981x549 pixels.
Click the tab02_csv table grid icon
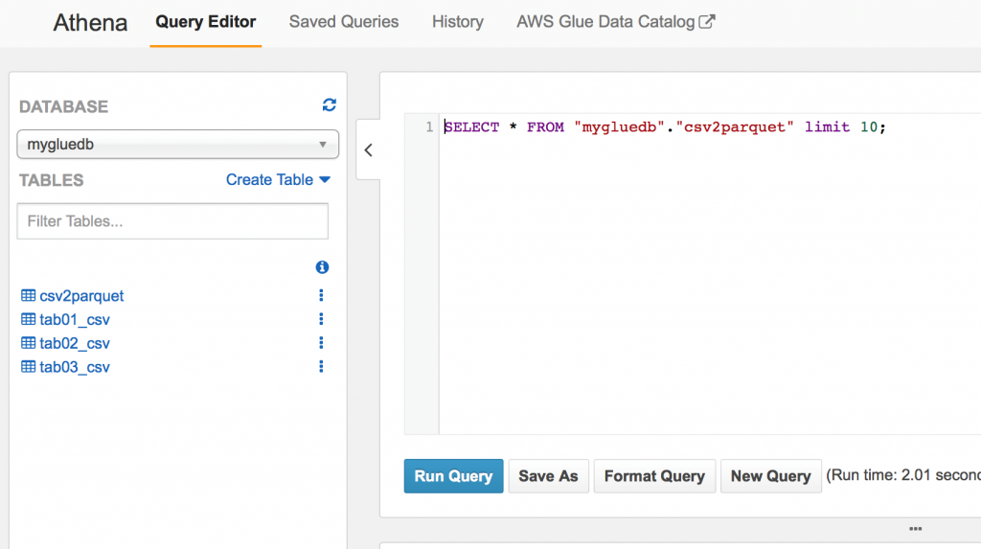coord(28,342)
